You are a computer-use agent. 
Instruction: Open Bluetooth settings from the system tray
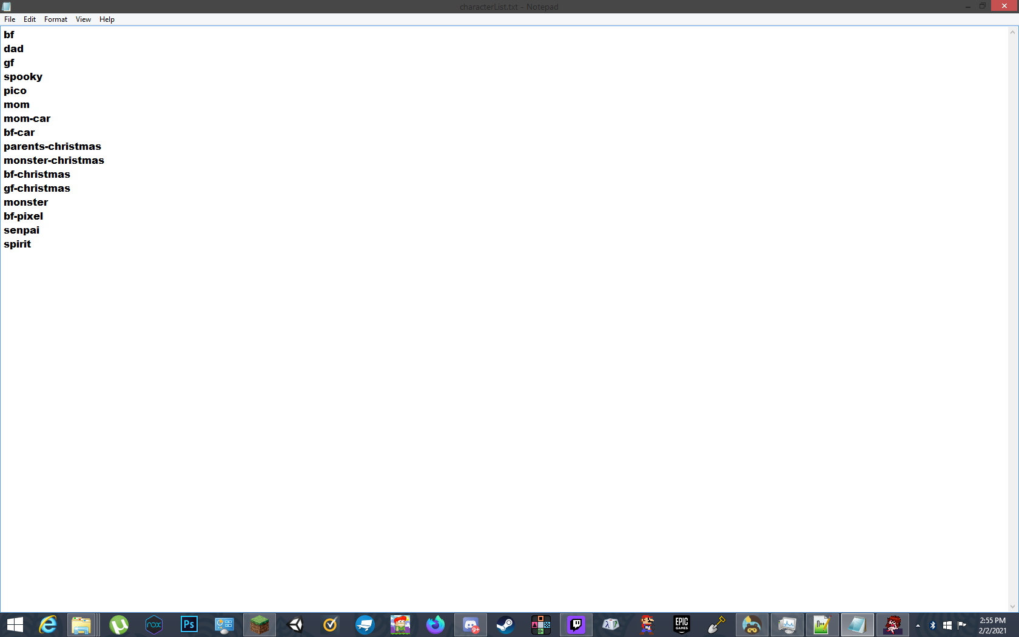(x=932, y=625)
